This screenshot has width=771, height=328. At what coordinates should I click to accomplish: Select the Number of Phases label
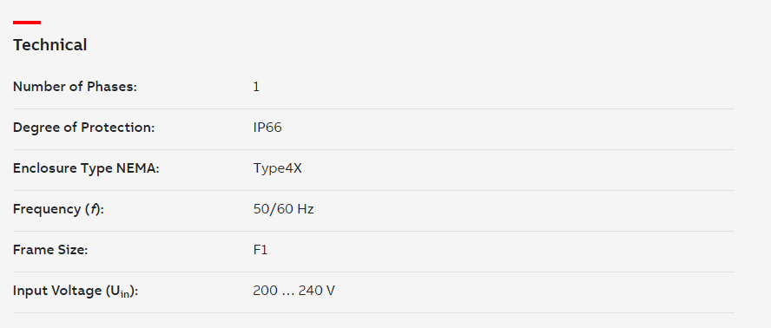click(x=75, y=87)
